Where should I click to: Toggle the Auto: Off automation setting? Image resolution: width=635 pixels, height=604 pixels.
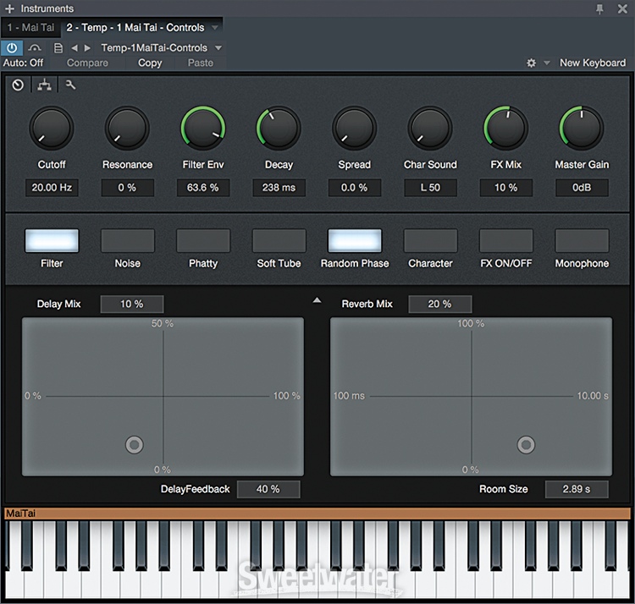pos(24,63)
